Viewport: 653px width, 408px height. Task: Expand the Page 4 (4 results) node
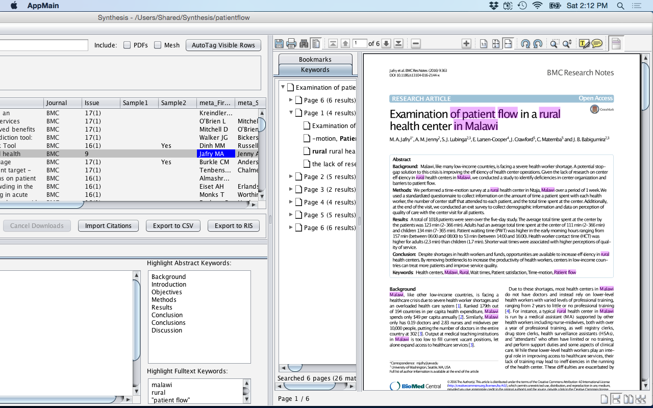[x=291, y=202]
